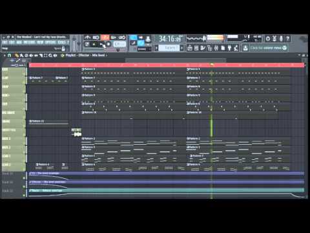The width and height of the screenshot is (310, 233).
Task: Open the EDIT menu
Action: 12,42
